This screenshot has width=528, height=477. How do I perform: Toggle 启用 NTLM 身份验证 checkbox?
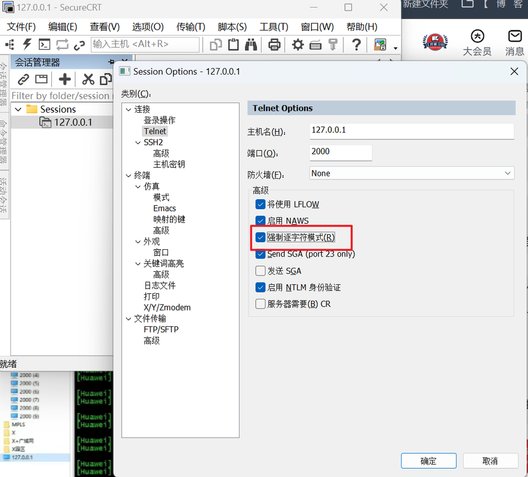[x=260, y=287]
